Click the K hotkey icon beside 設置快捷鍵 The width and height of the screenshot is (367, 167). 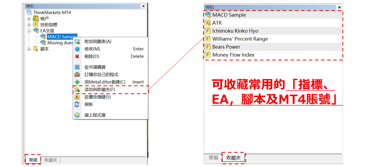point(77,97)
